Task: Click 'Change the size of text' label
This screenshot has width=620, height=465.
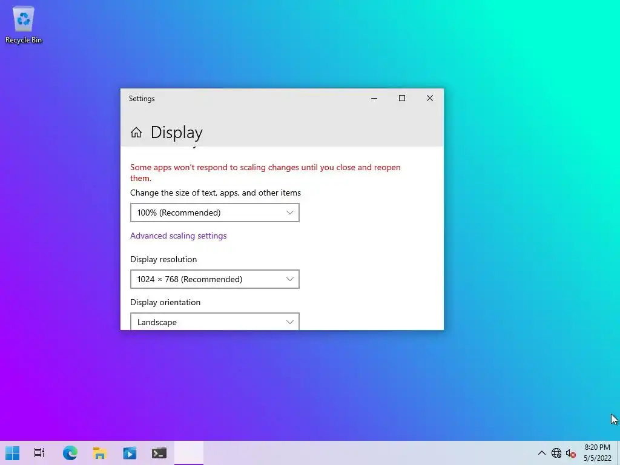Action: pyautogui.click(x=216, y=193)
